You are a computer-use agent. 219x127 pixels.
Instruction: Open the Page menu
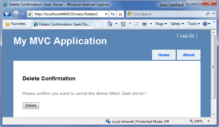click(x=161, y=24)
